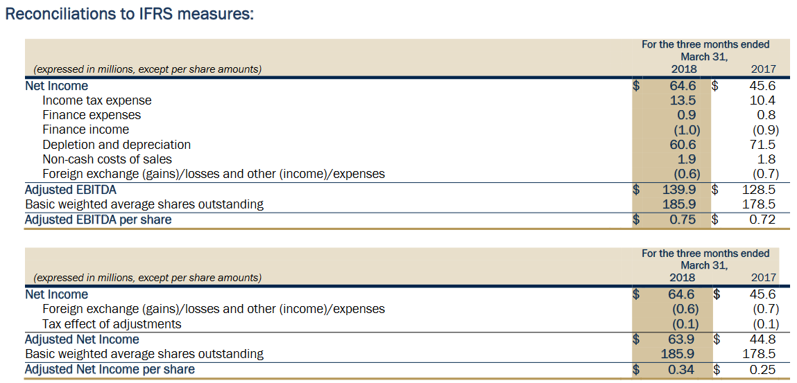Click the Finance expenses row label

[x=91, y=115]
